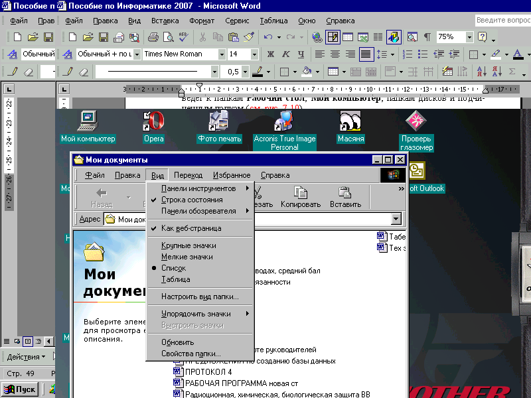The height and width of the screenshot is (398, 531).
Task: Select the Список view radio option
Action: point(200,268)
